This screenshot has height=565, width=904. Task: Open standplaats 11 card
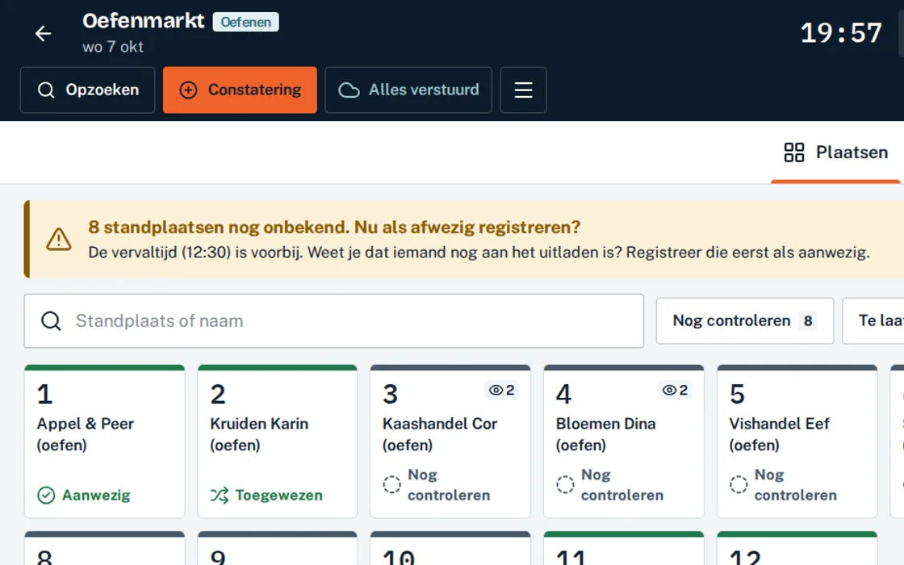tap(624, 548)
